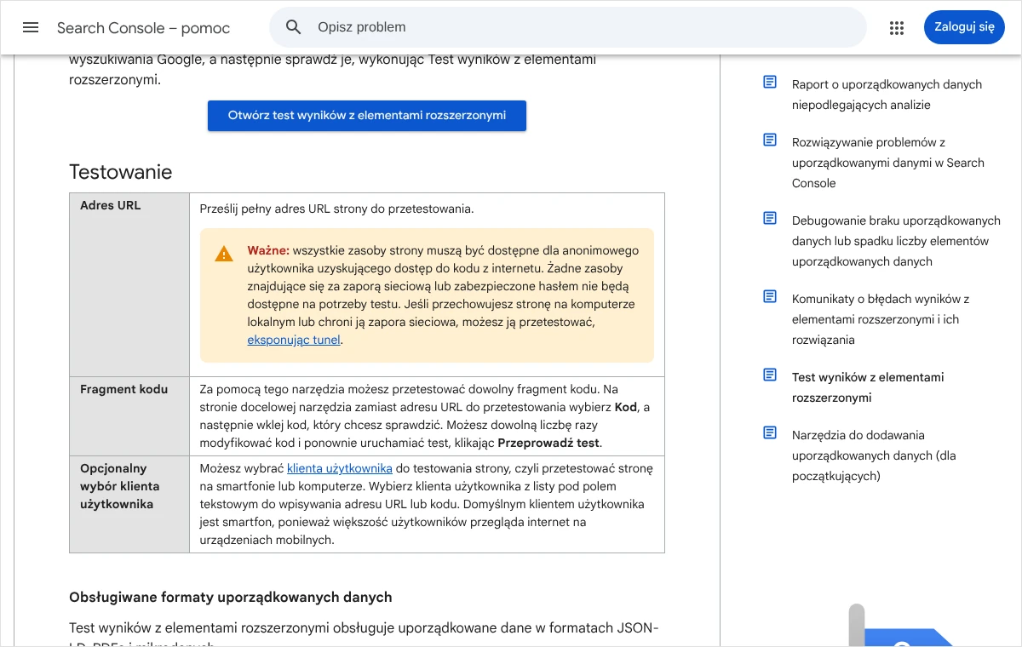The image size is (1022, 647).
Task: Focus the Opisz problem search field
Action: pyautogui.click(x=568, y=27)
